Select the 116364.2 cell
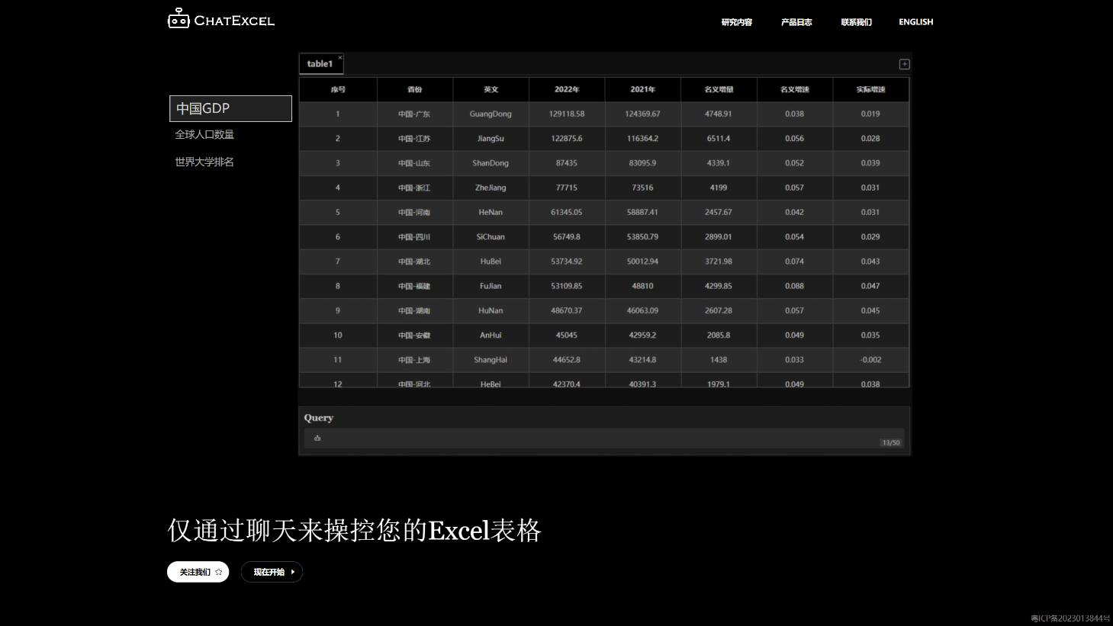The image size is (1113, 626). tap(642, 139)
